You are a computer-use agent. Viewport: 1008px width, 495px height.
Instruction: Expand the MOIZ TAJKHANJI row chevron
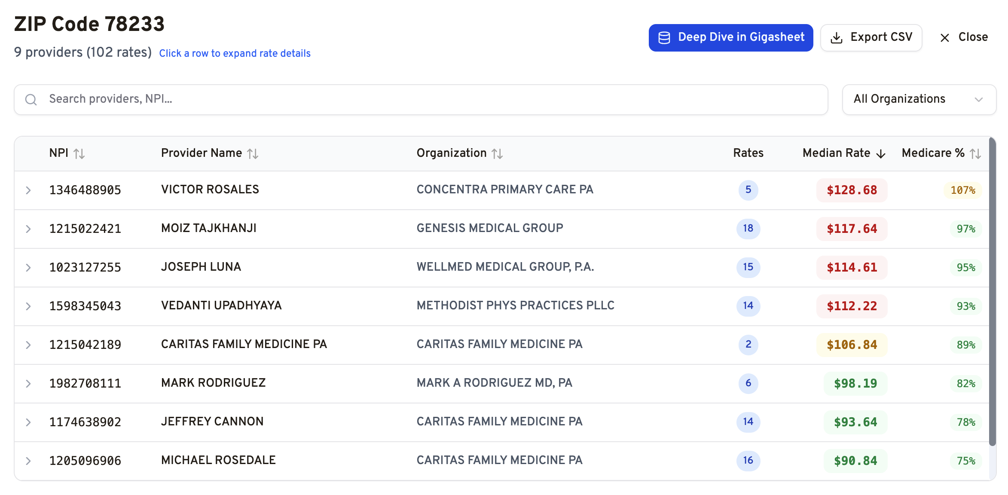click(x=28, y=229)
